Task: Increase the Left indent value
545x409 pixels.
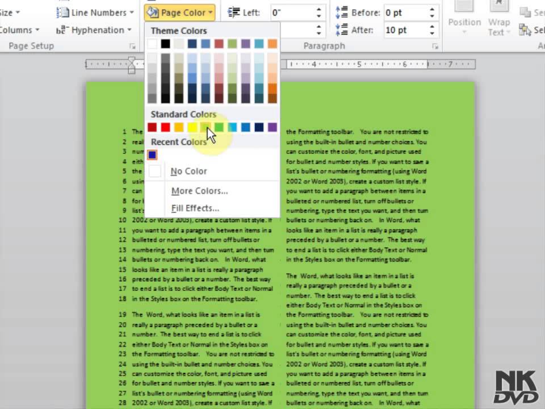Action: point(319,10)
